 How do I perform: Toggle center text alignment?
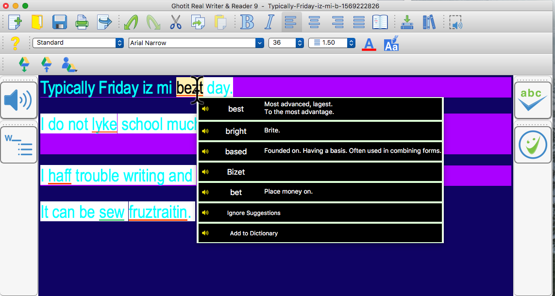point(314,22)
